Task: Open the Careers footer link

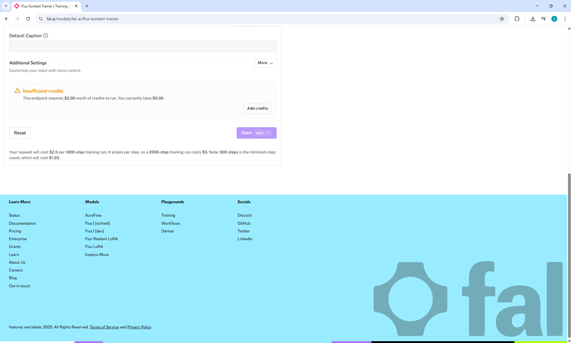Action: coord(16,270)
